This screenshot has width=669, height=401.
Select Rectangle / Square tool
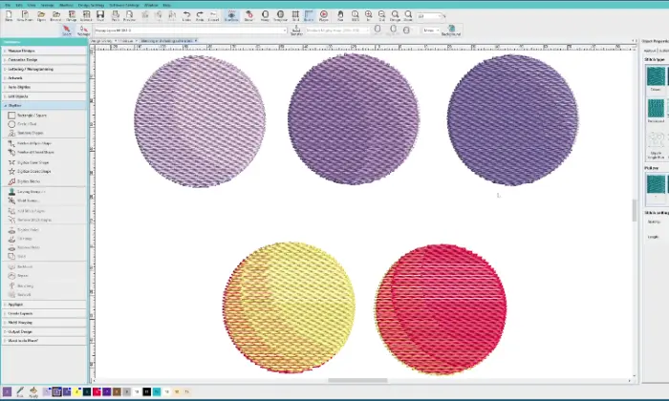pyautogui.click(x=28, y=116)
